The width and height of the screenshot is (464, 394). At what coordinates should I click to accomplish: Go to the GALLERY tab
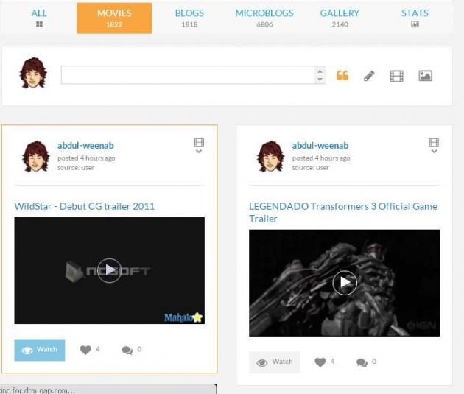[x=340, y=18]
